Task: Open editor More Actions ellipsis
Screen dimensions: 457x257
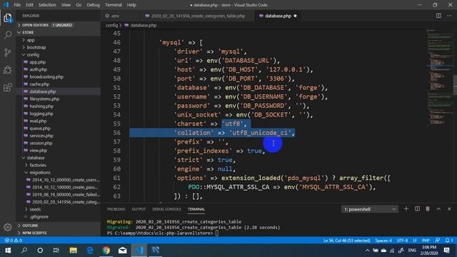Action: point(449,16)
